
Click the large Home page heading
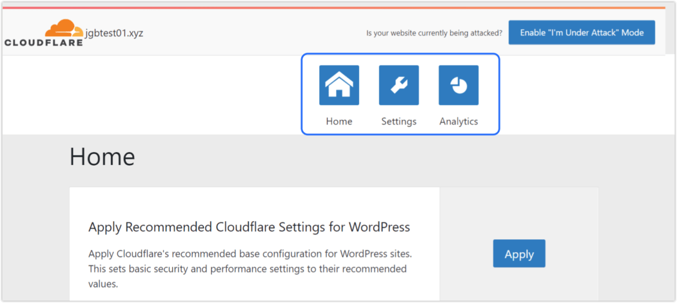103,156
